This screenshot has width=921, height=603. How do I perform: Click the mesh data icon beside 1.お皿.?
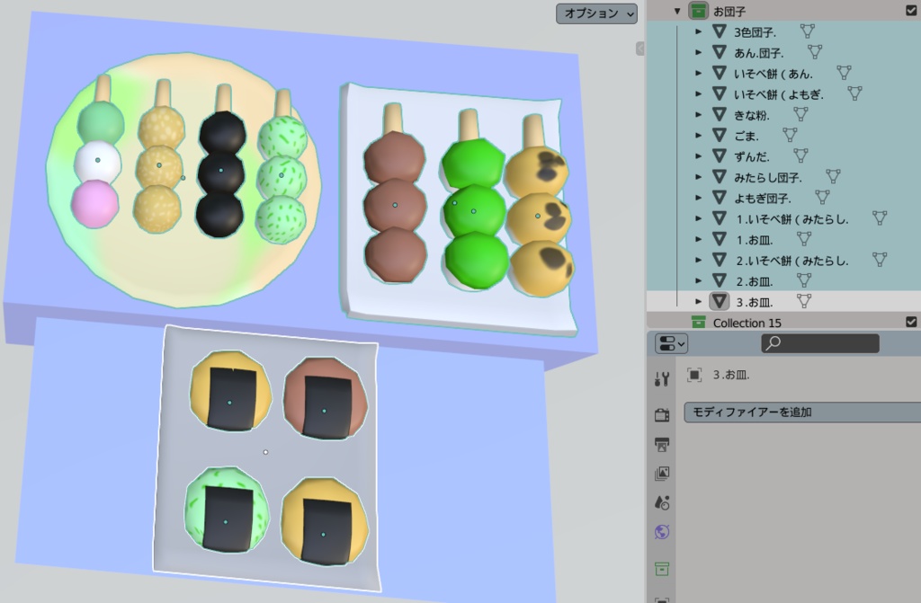point(803,239)
